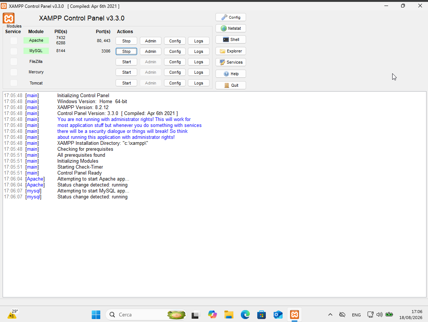This screenshot has width=428, height=322.
Task: Open Microsoft Store from taskbar
Action: click(x=261, y=315)
